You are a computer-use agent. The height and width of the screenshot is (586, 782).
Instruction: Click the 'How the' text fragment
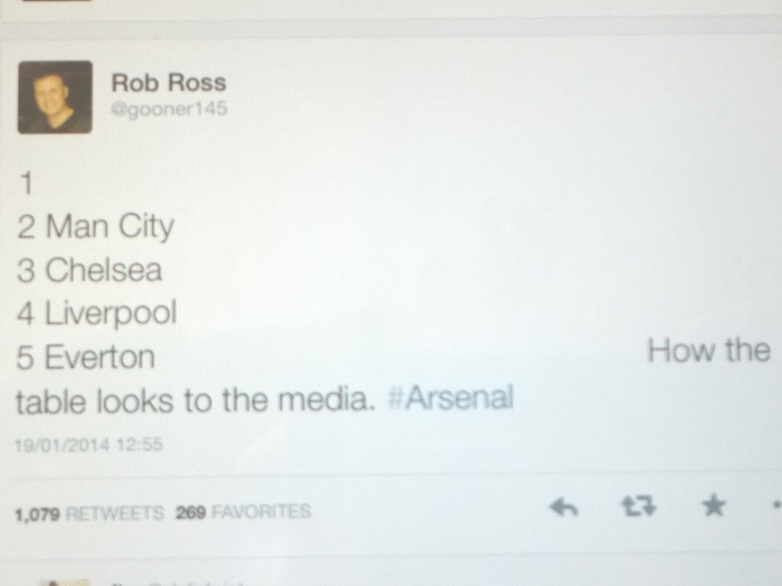click(708, 351)
